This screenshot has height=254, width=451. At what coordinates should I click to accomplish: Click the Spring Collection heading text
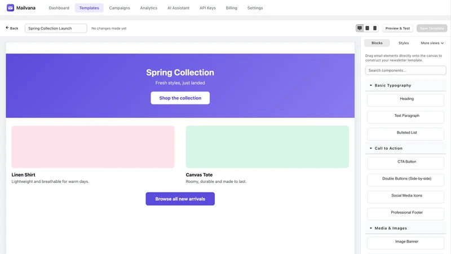(x=180, y=72)
